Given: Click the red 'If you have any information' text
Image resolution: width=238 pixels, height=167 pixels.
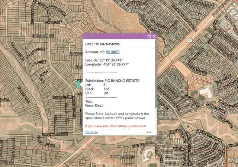Looking at the screenshot, I should (x=116, y=126).
